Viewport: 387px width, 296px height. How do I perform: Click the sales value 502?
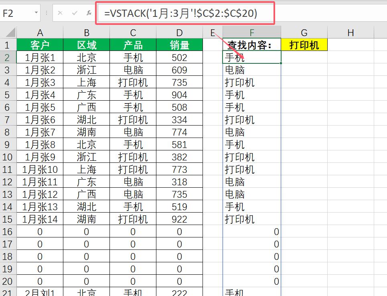point(179,57)
